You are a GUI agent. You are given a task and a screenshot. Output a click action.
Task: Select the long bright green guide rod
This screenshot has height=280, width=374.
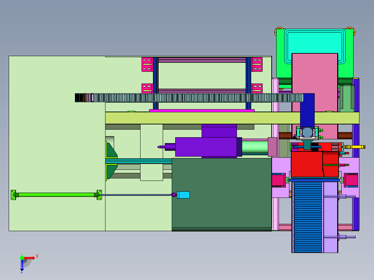(56, 195)
